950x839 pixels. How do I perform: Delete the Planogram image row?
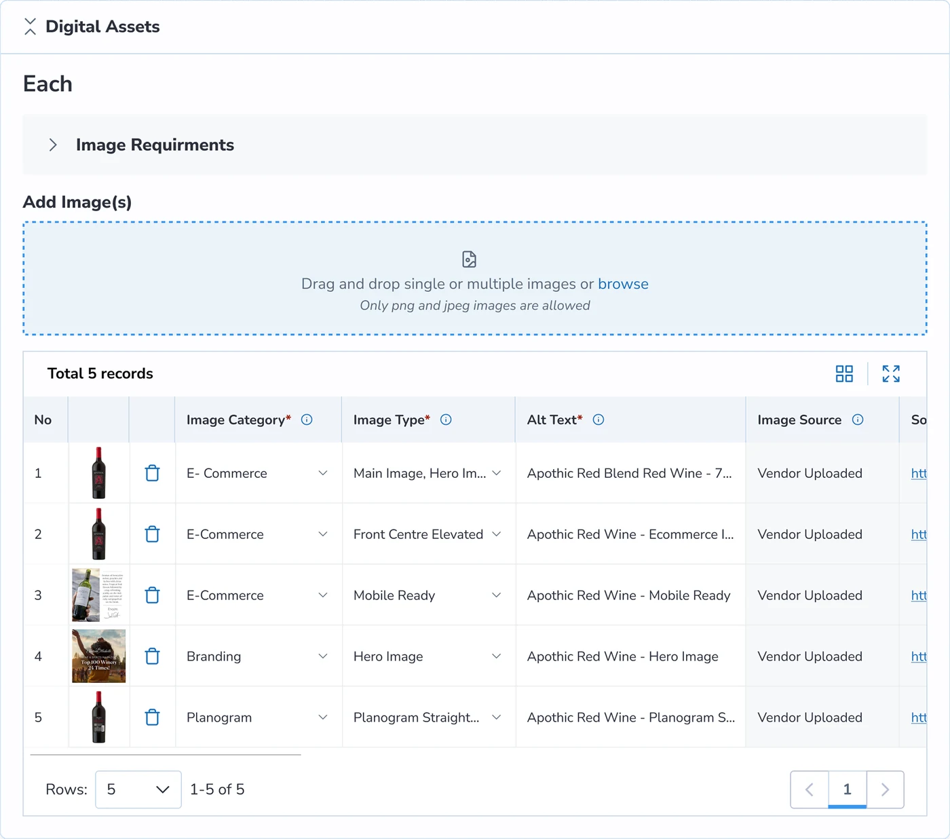(x=153, y=717)
